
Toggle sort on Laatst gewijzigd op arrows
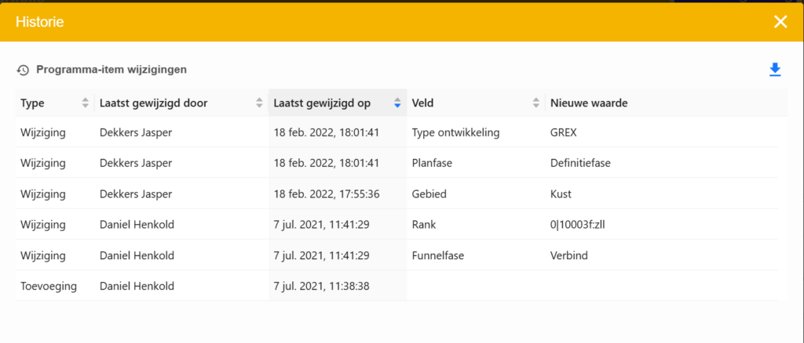pos(397,103)
